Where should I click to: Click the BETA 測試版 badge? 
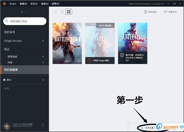(x=105, y=25)
